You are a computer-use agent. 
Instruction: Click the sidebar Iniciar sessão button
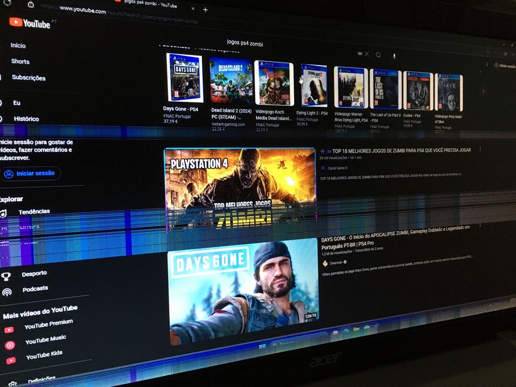(x=30, y=173)
